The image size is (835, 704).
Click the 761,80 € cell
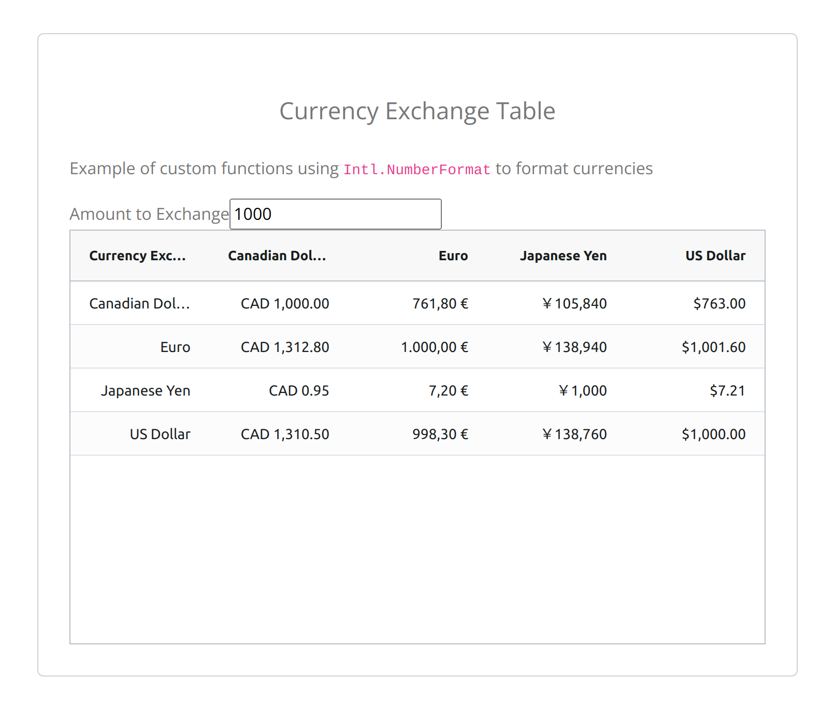(440, 303)
